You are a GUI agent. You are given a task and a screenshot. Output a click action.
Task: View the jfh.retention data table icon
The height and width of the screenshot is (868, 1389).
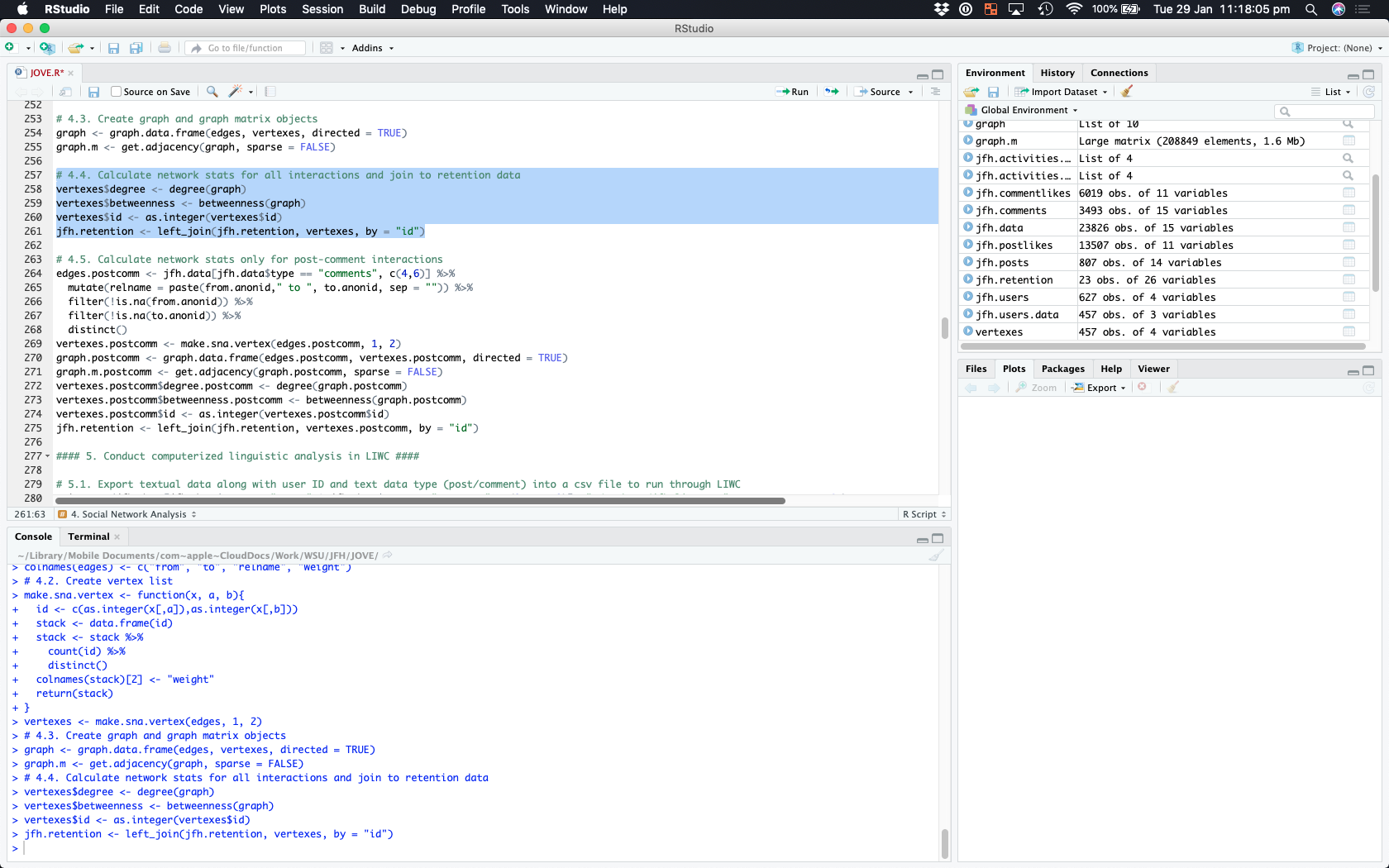point(1348,280)
